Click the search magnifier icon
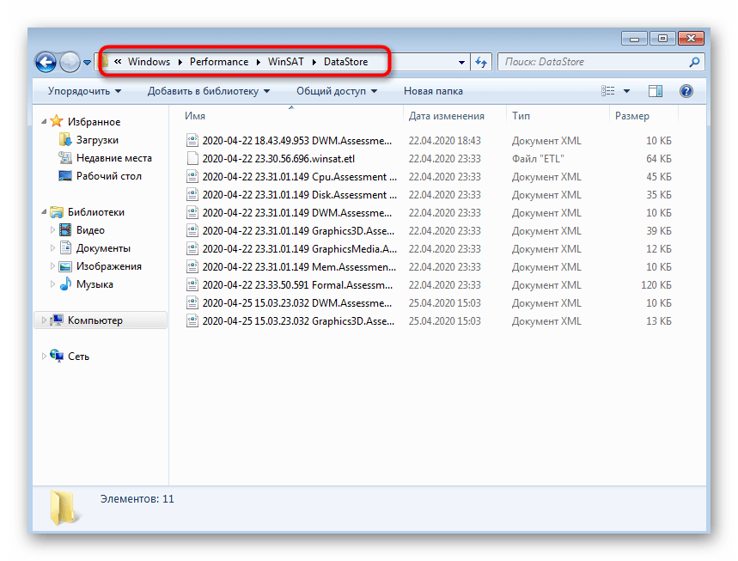 point(694,62)
